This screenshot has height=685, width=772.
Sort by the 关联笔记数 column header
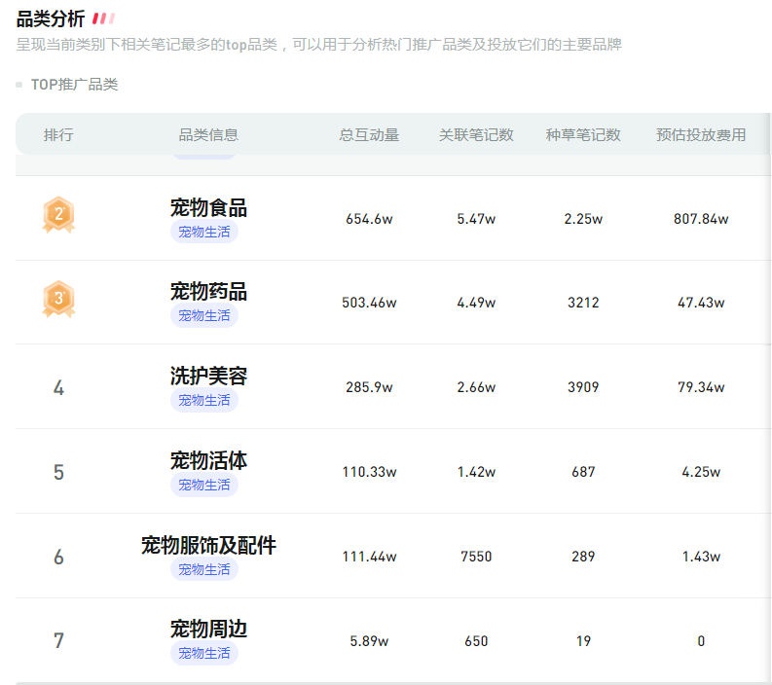476,135
